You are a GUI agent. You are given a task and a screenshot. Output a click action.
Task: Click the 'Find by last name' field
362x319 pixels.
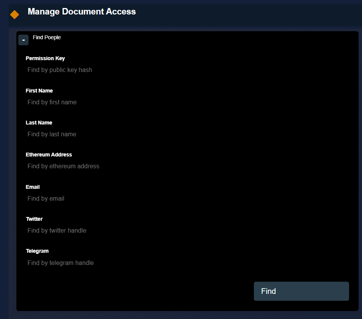pyautogui.click(x=114, y=134)
